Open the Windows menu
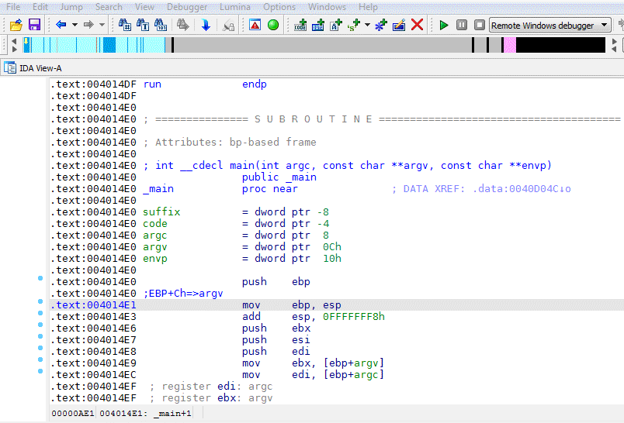 tap(327, 7)
